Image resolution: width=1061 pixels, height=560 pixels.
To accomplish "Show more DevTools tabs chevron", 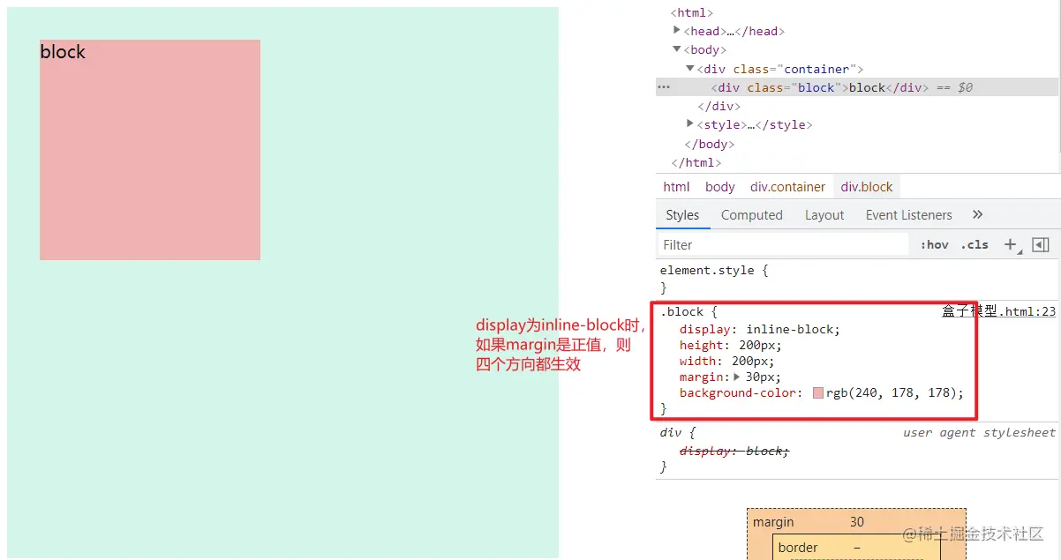I will [977, 214].
